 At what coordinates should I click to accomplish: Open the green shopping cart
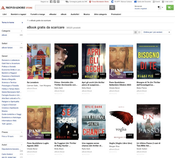[x=170, y=8]
